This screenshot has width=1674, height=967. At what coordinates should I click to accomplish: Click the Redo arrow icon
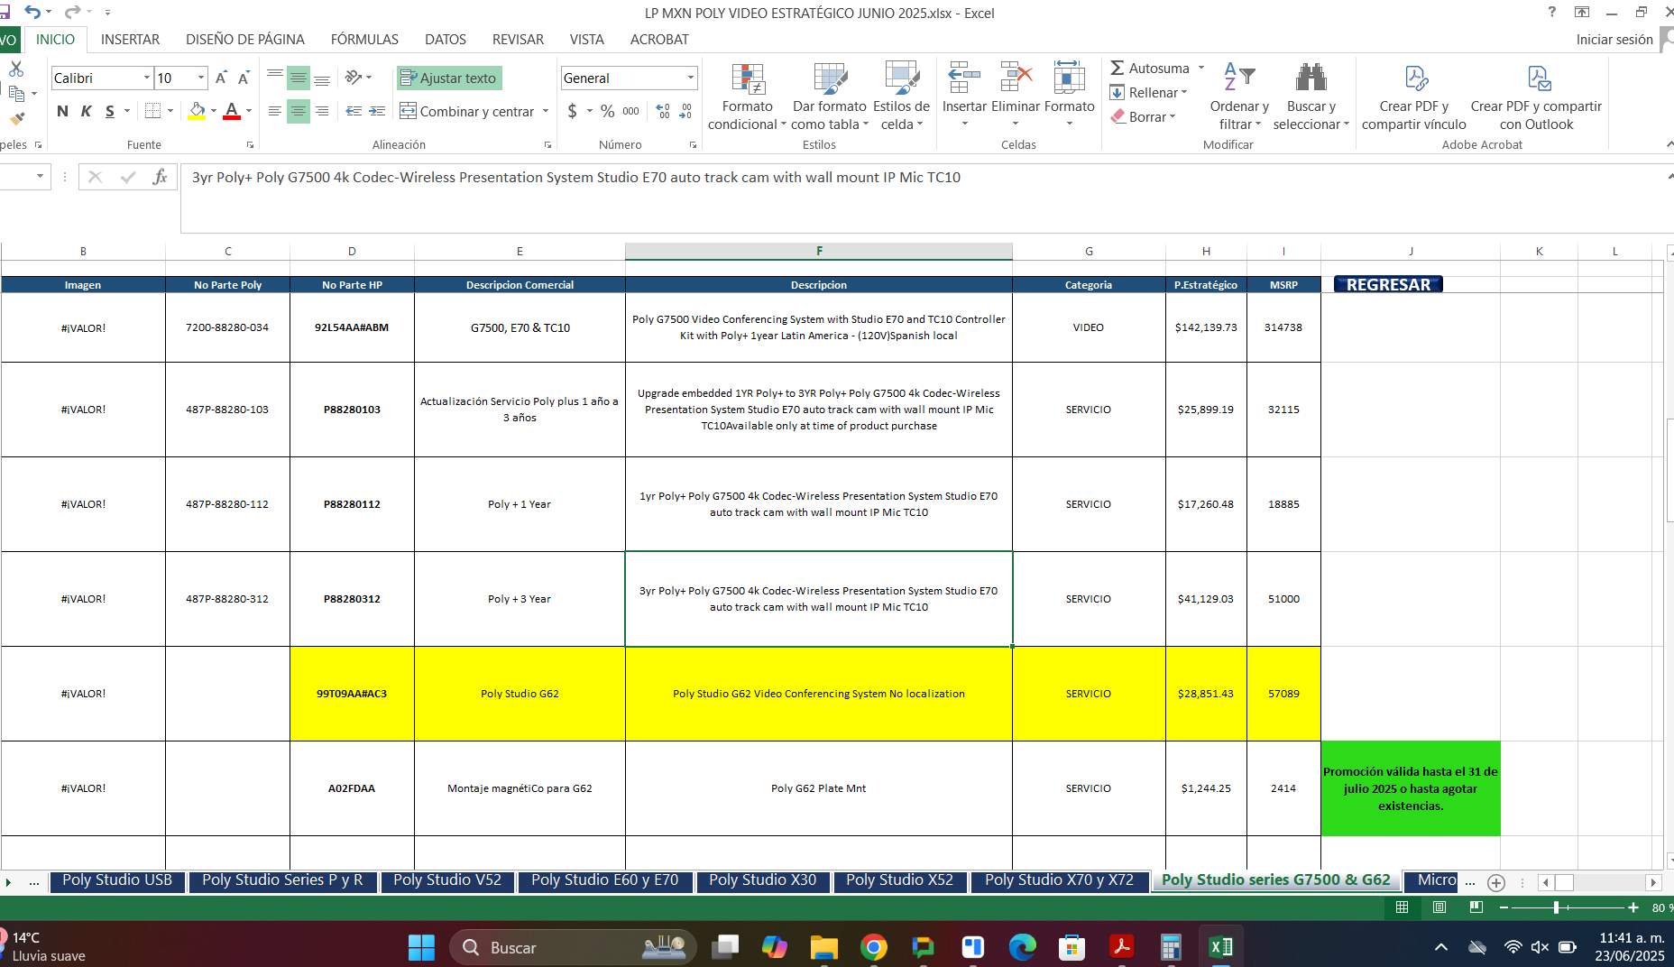click(71, 12)
